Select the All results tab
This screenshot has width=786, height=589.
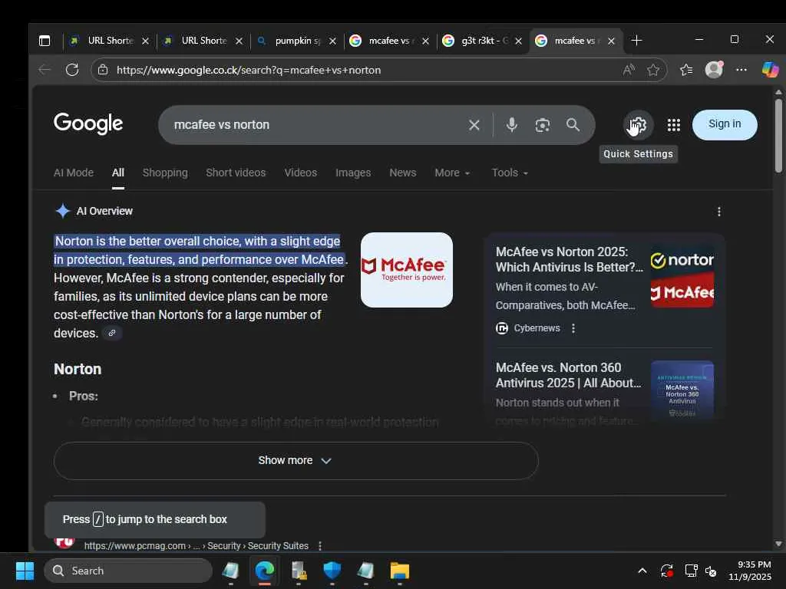117,173
